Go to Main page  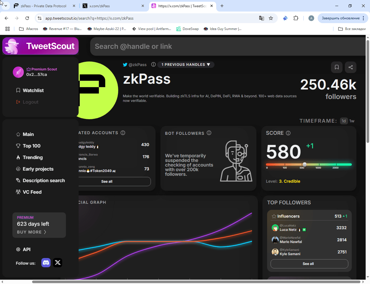25,134
